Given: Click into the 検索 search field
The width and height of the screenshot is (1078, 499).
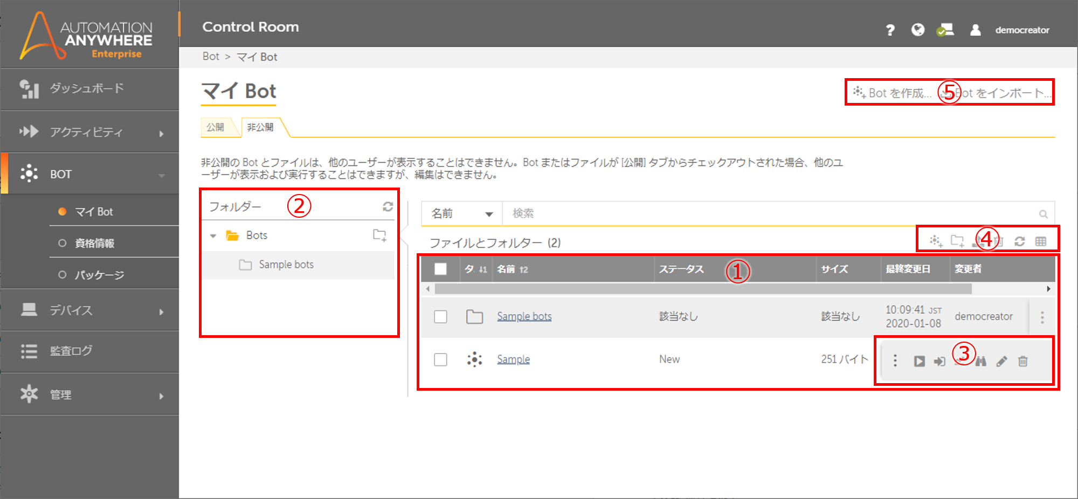Looking at the screenshot, I should click(771, 214).
